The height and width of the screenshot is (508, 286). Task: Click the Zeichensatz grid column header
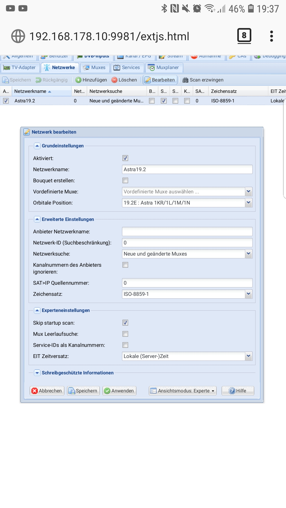pos(238,91)
